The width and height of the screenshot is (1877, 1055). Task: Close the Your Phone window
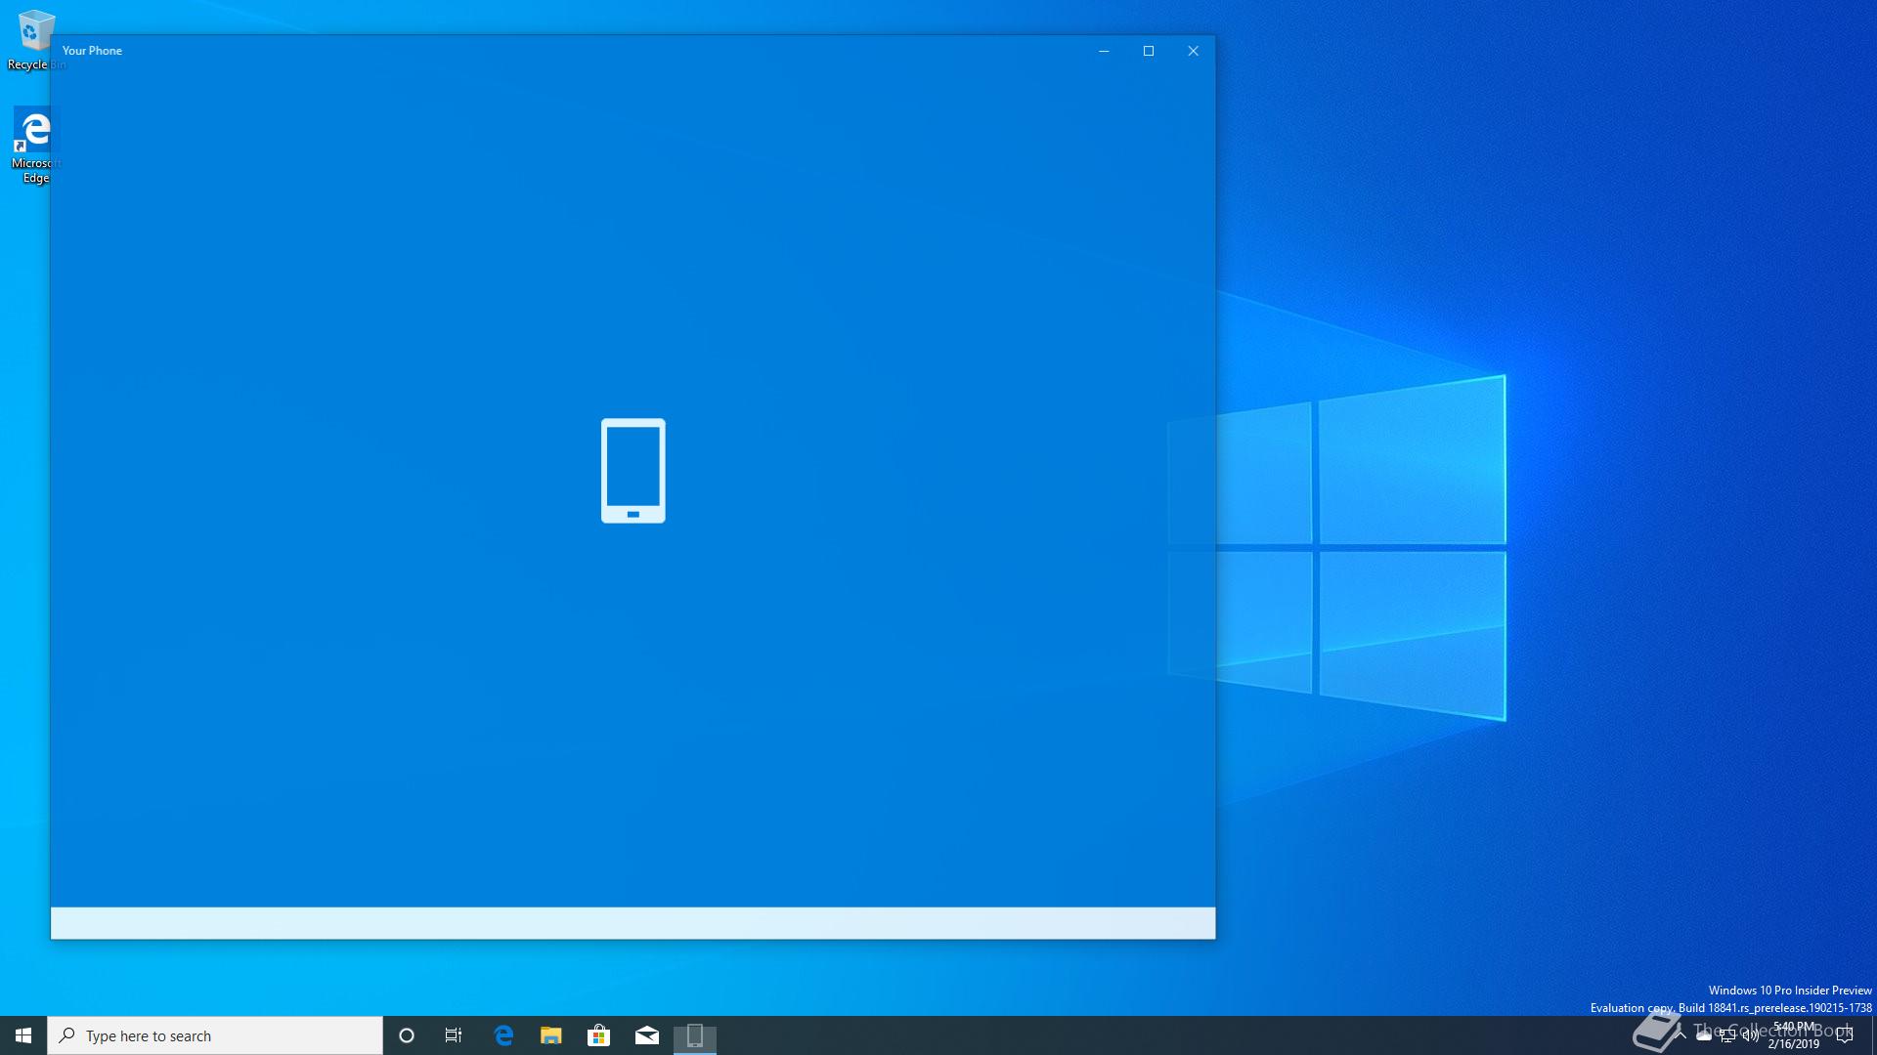[1193, 51]
